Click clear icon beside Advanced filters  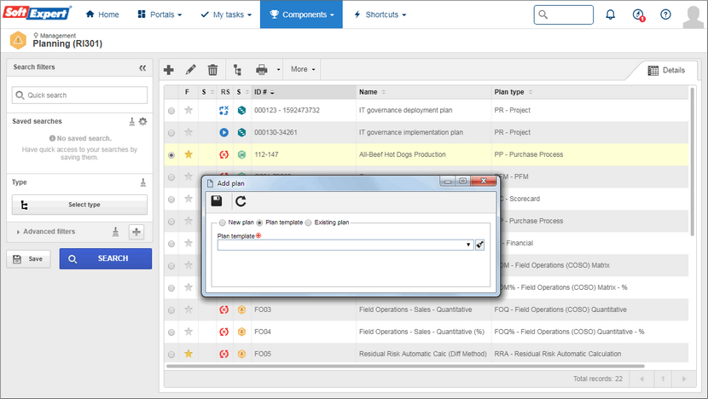[x=116, y=232]
